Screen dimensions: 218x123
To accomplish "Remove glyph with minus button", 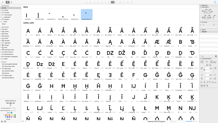I will 26,121.
